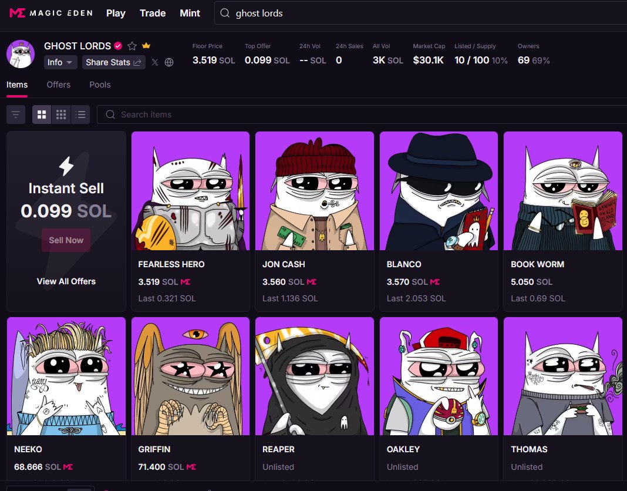
Task: Open the FEARLESS HERO NFT image
Action: (x=190, y=191)
